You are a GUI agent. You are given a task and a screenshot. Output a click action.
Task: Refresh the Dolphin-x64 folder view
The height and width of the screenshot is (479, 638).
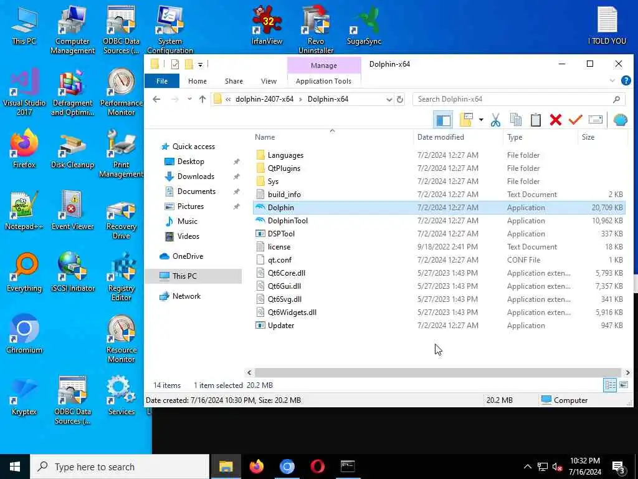pos(400,99)
